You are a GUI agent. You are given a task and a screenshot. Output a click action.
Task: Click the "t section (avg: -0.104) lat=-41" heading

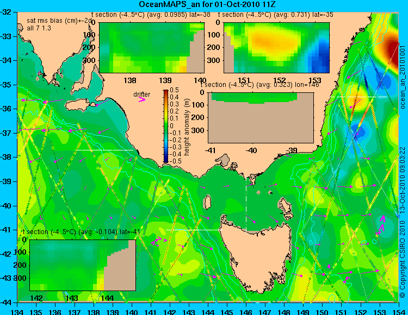[x=82, y=232]
